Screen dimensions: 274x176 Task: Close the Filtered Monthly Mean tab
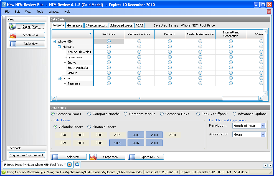(x=69, y=164)
